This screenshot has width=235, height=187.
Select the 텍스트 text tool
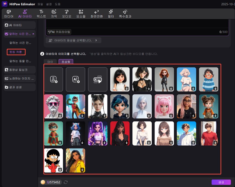click(x=41, y=13)
